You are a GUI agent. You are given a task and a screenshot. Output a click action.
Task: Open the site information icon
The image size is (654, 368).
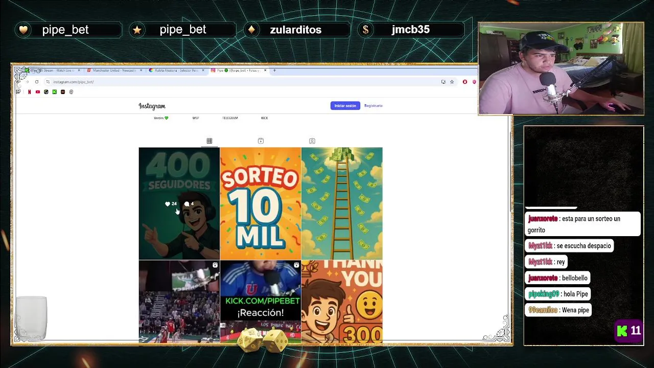pos(48,82)
